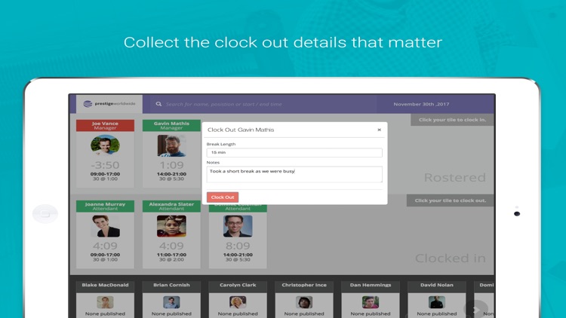The width and height of the screenshot is (566, 318).
Task: Click the Clocked in section label
Action: click(x=450, y=258)
